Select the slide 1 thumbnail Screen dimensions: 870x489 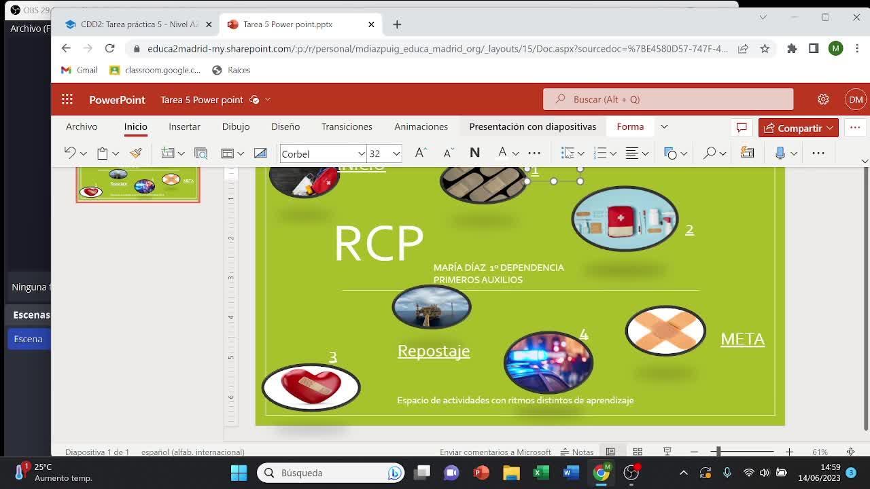point(138,184)
